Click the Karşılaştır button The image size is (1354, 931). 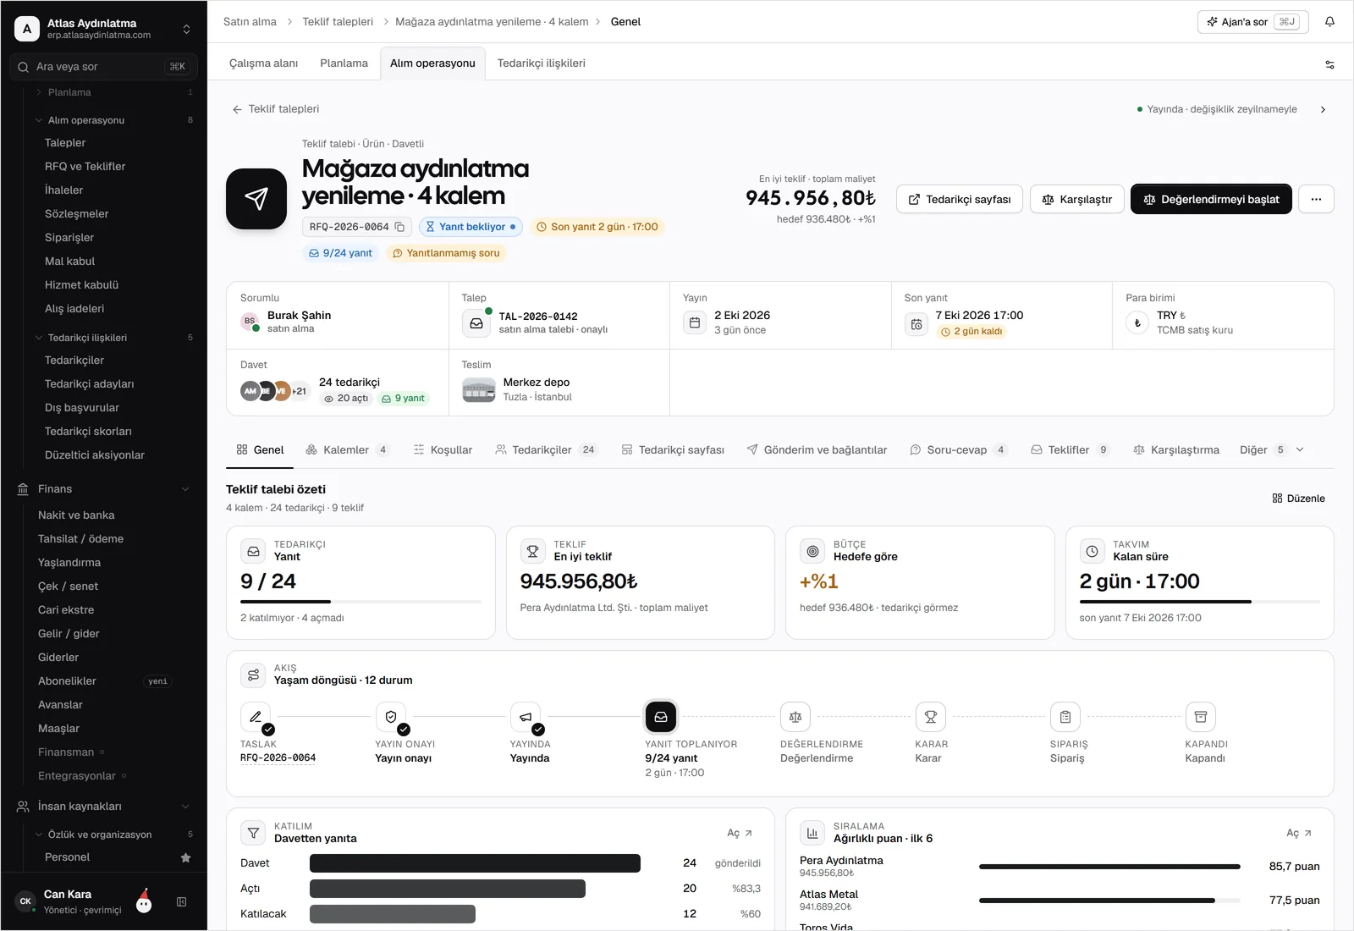pos(1077,199)
